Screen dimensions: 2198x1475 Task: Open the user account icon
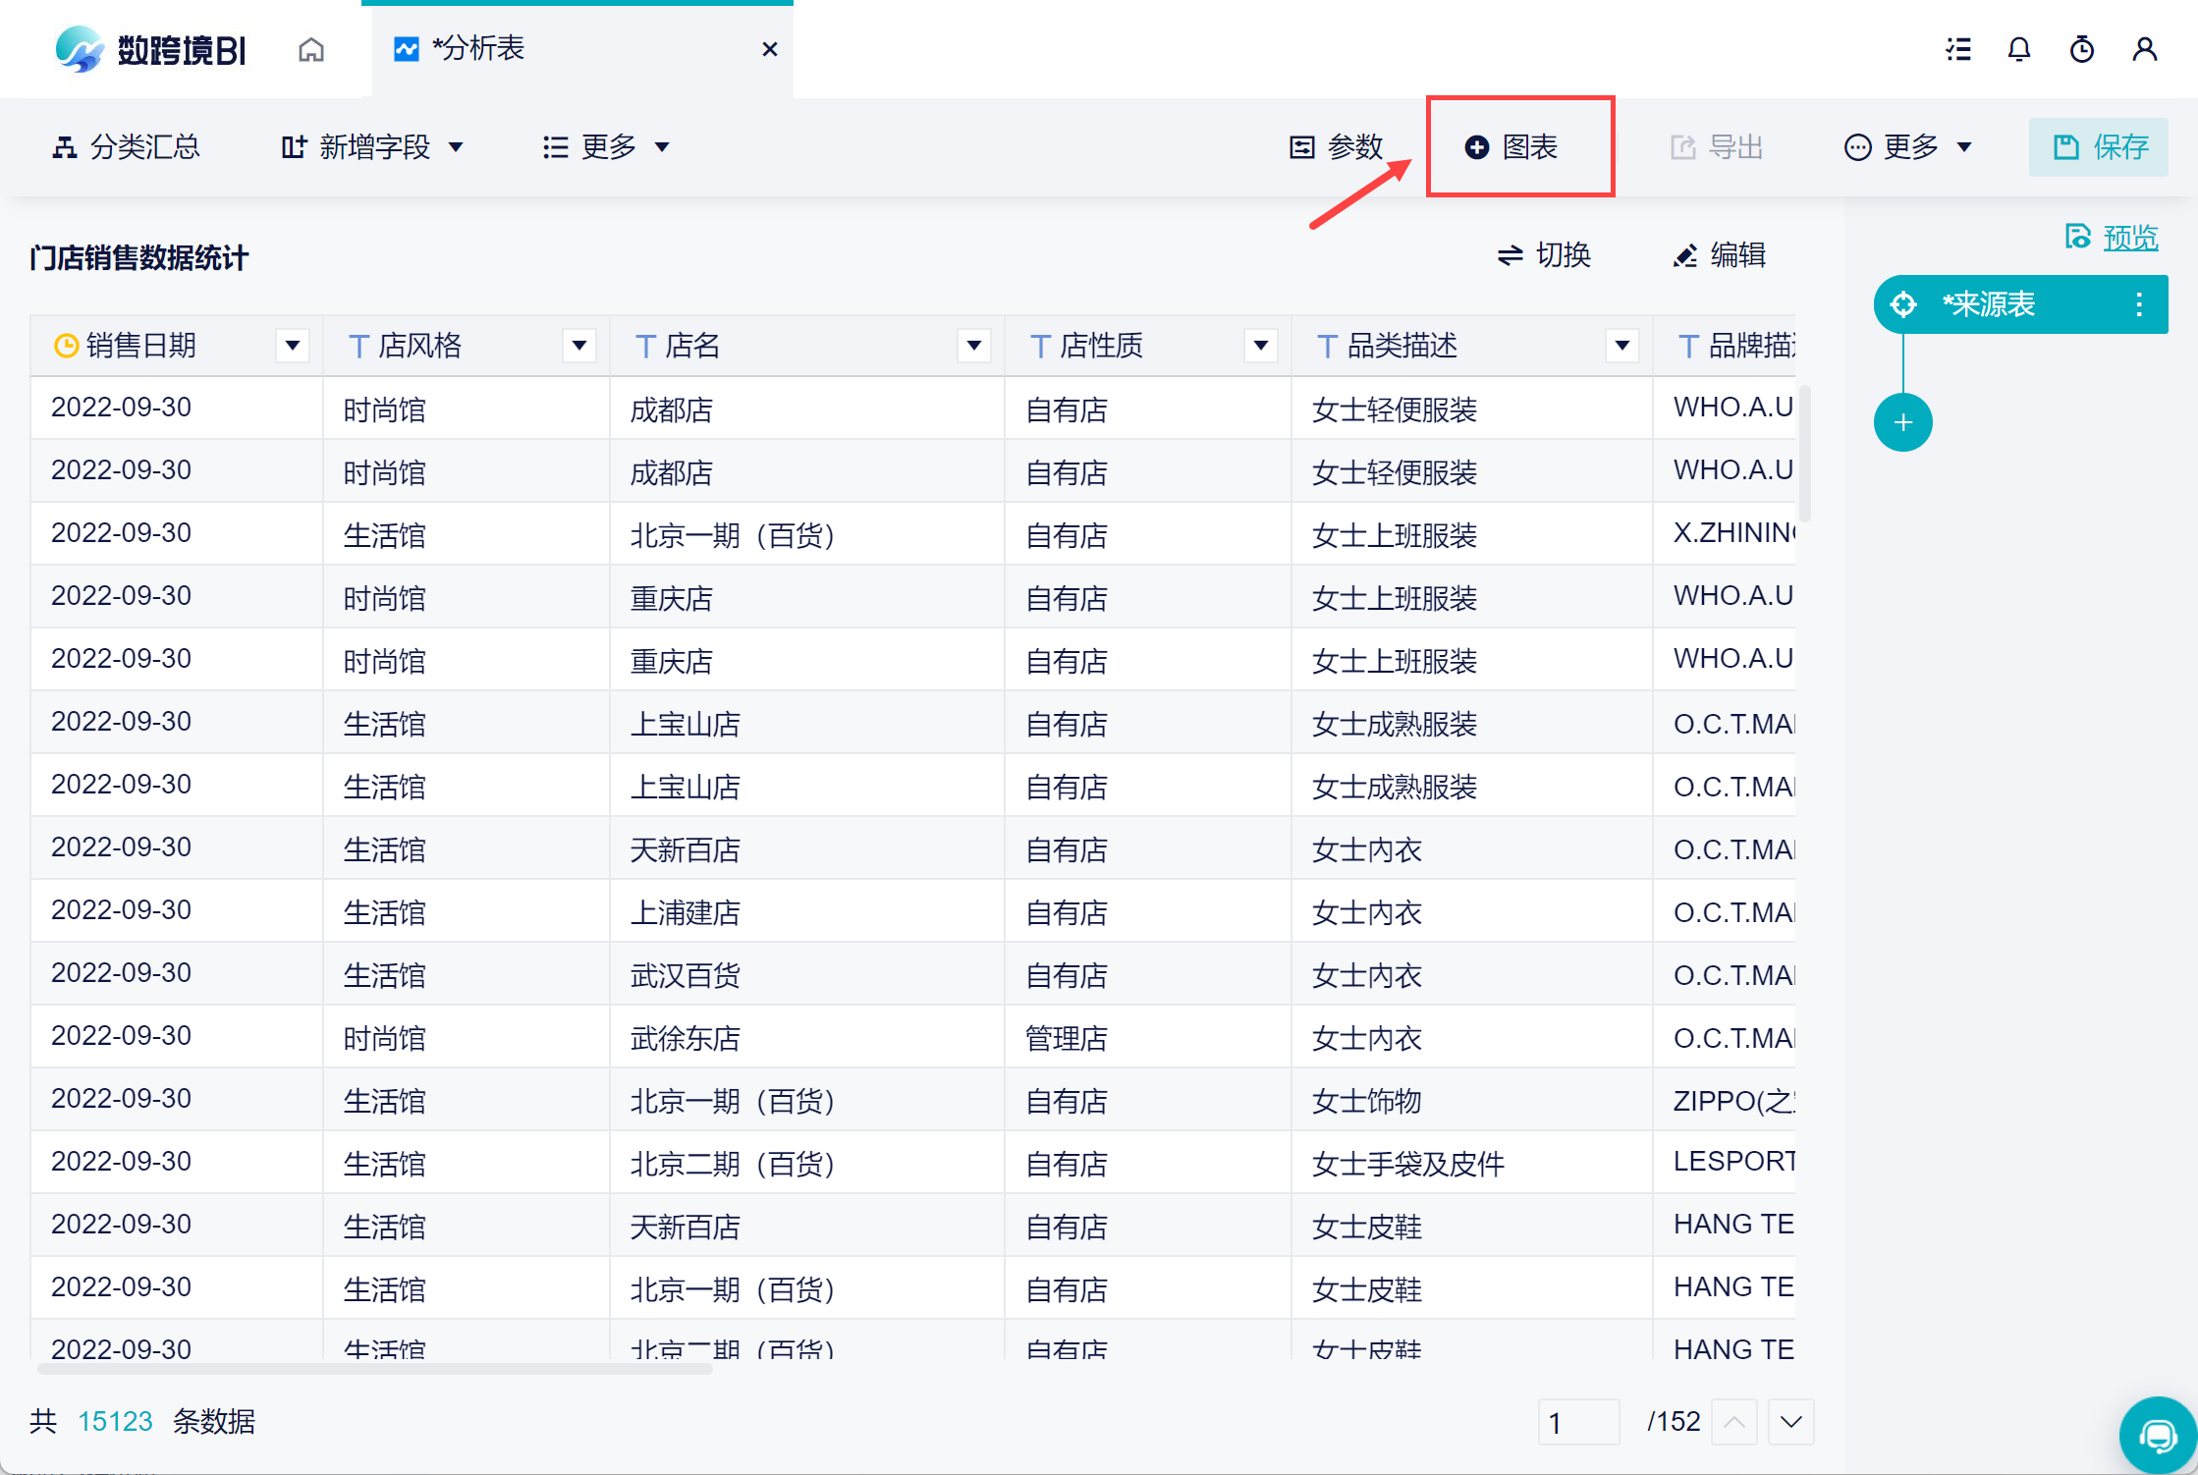(x=2145, y=50)
